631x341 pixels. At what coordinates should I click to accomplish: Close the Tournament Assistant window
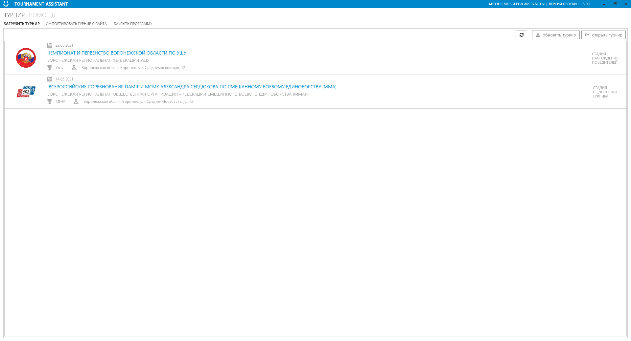pos(625,4)
